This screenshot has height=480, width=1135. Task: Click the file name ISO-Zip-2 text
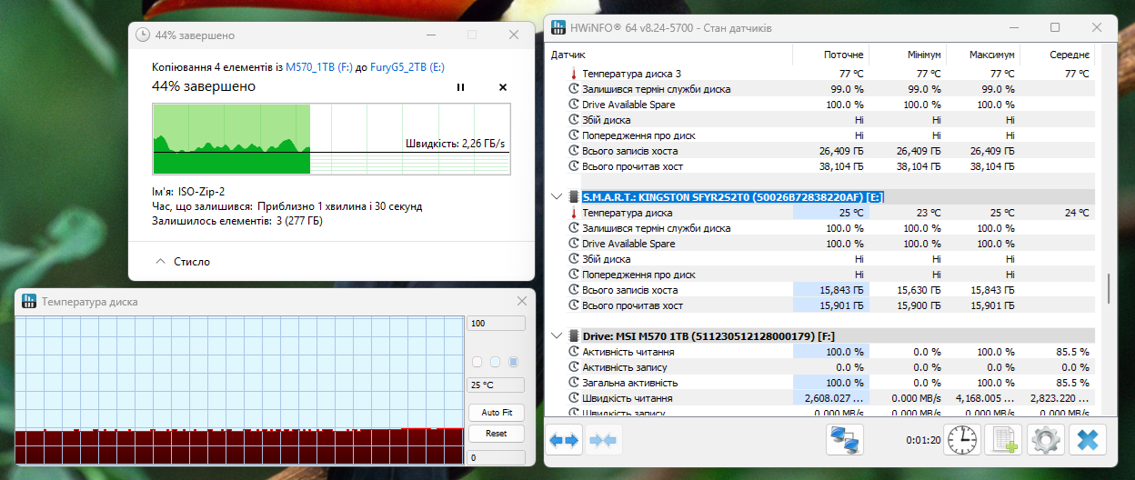[204, 192]
